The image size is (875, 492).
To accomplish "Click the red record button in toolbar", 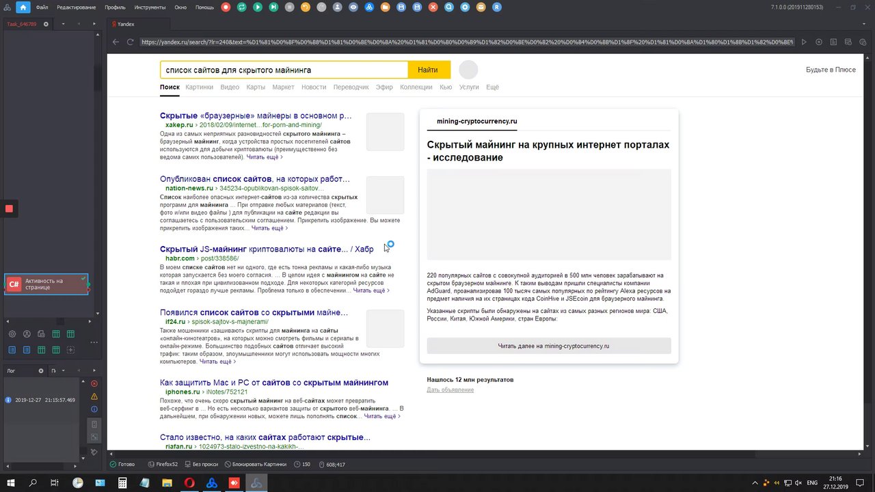I will coord(226,8).
